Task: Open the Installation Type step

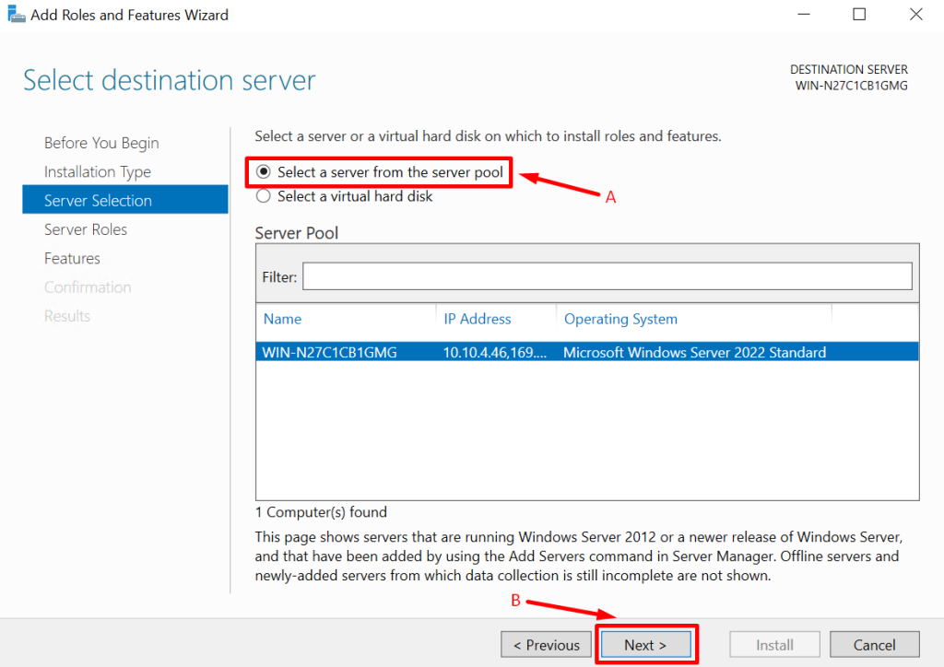Action: click(97, 171)
